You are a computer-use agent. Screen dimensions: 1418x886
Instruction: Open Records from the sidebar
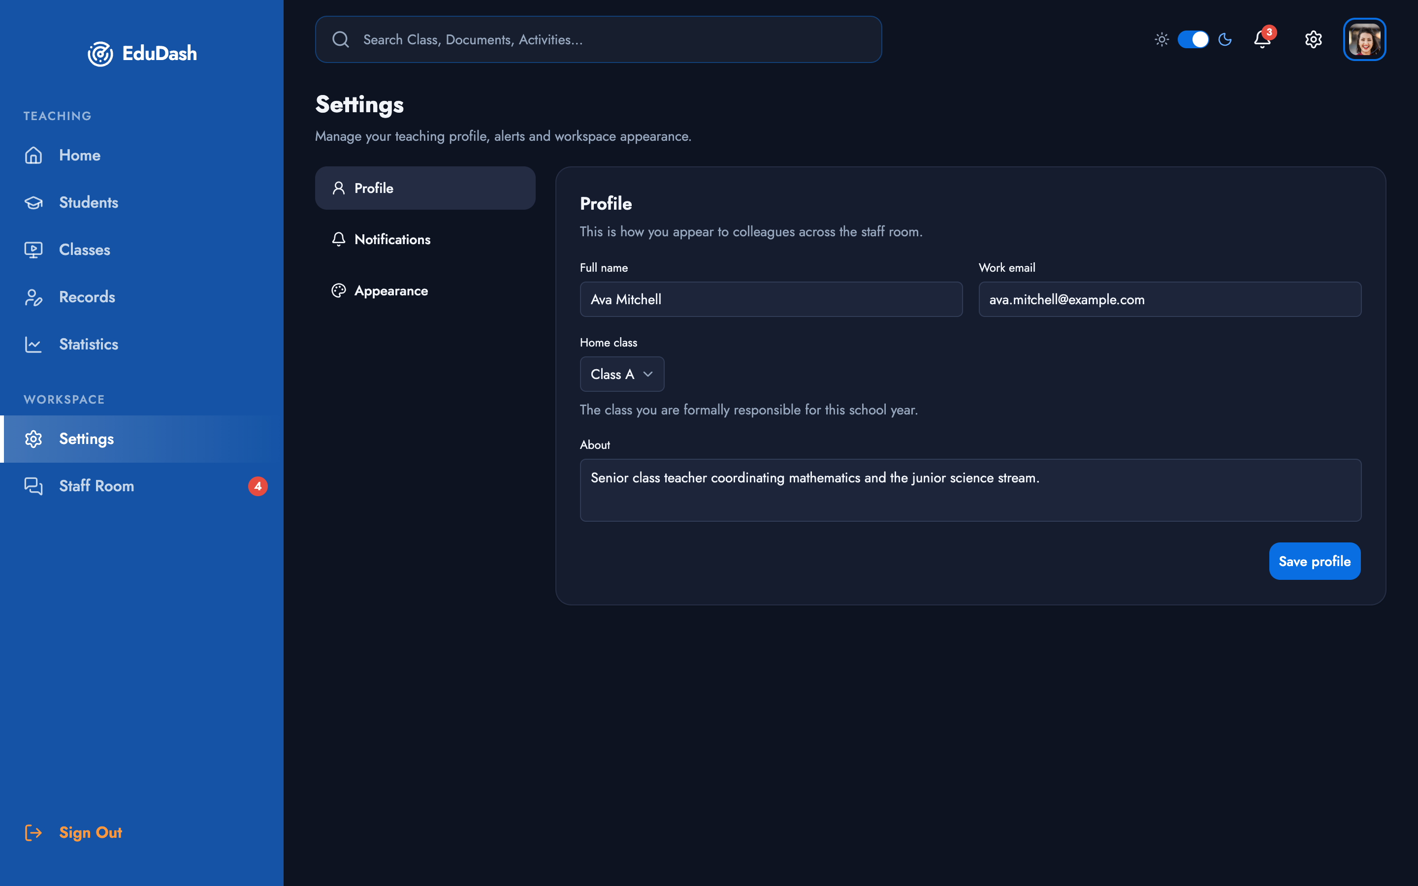(142, 297)
